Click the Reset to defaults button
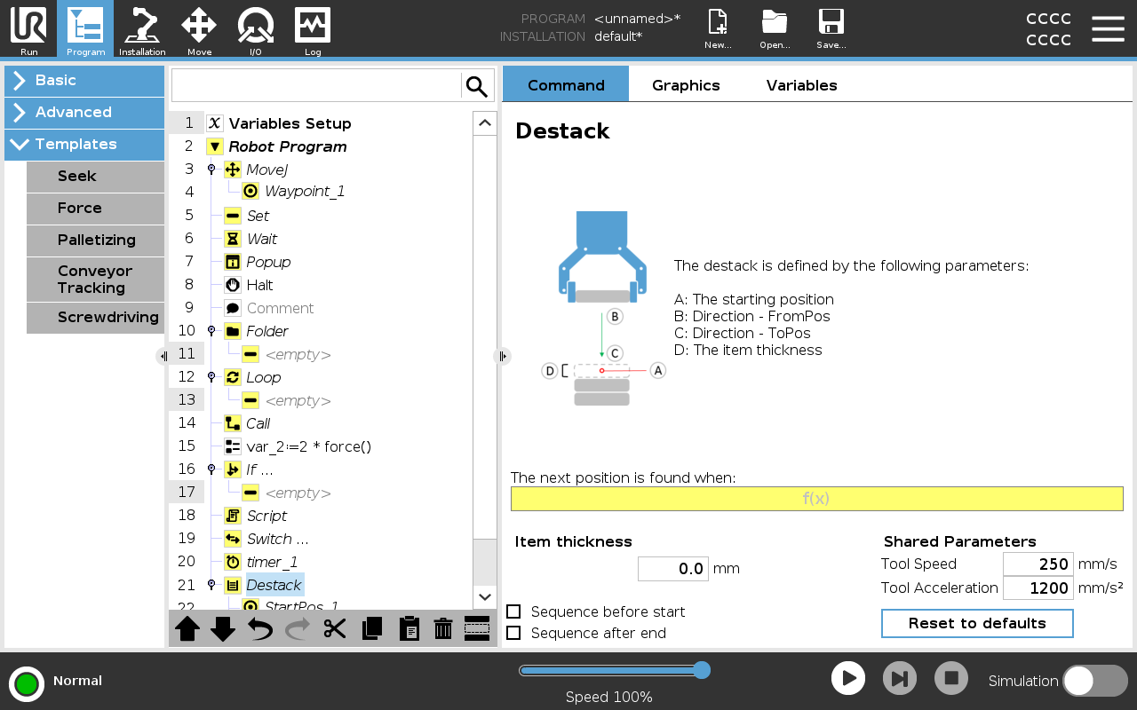1137x710 pixels. [x=977, y=623]
